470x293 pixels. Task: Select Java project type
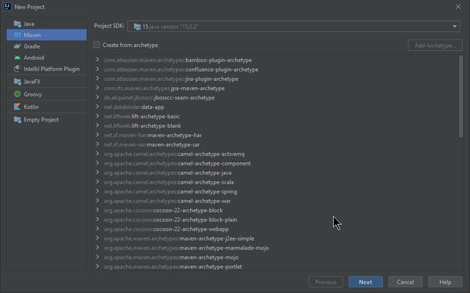pyautogui.click(x=47, y=24)
